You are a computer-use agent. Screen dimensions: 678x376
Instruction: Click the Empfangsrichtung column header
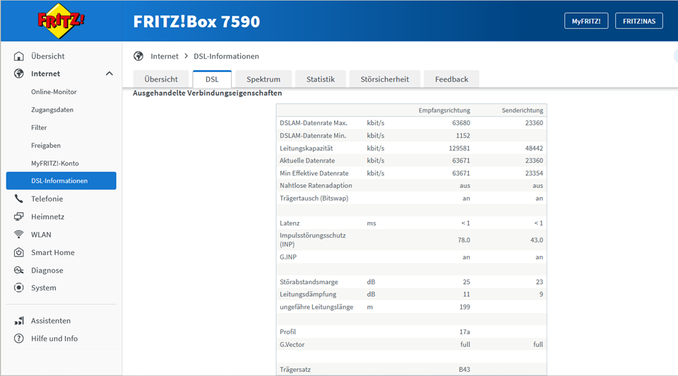coord(444,110)
